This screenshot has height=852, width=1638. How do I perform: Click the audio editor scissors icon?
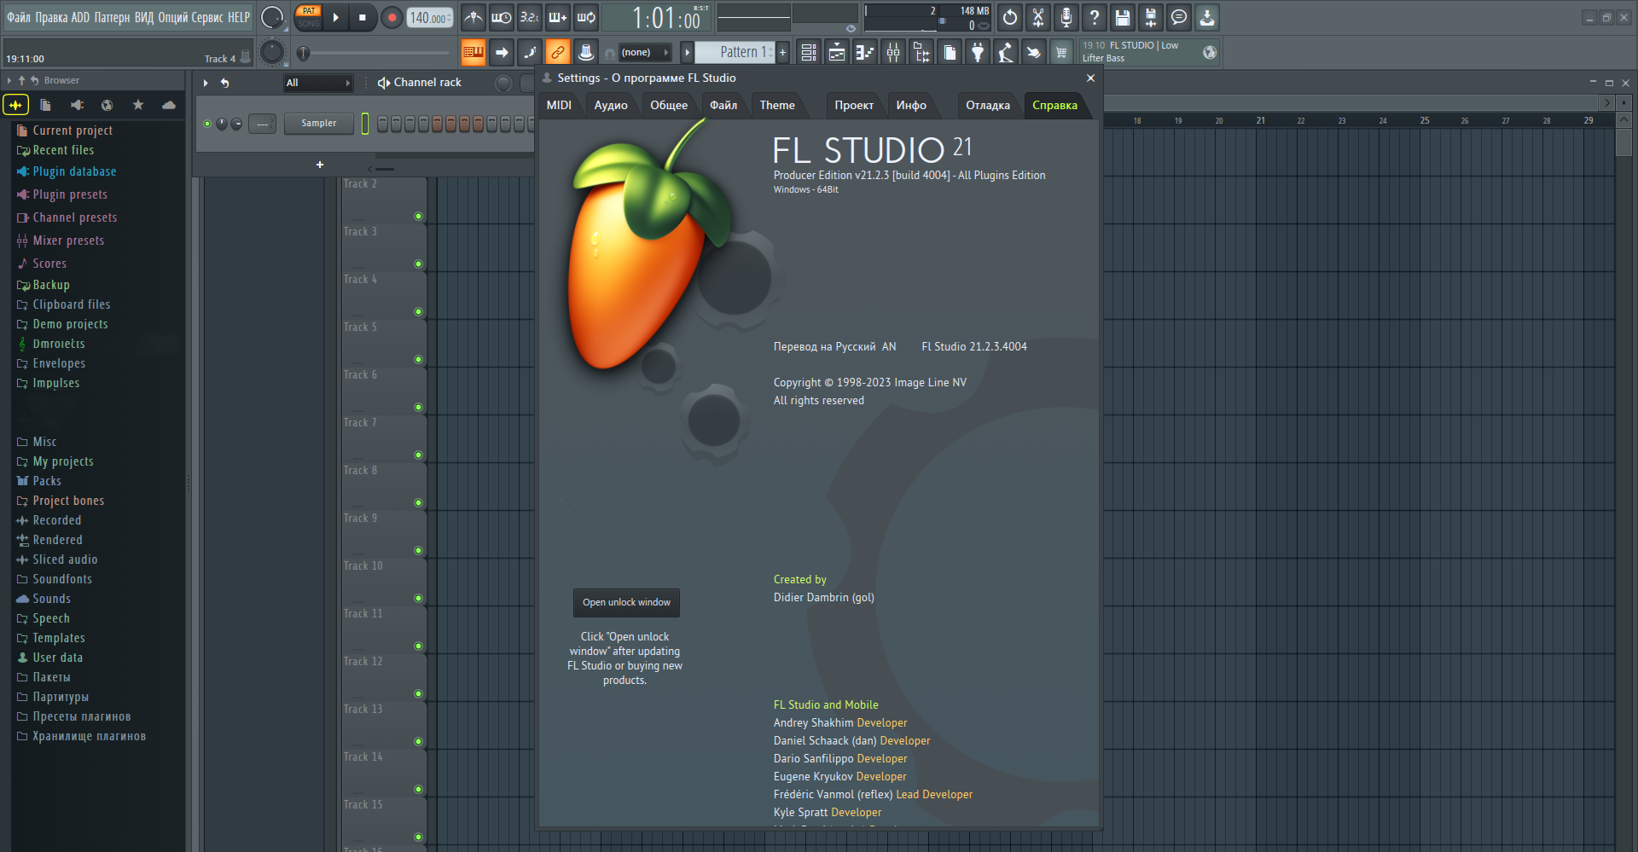(1038, 17)
